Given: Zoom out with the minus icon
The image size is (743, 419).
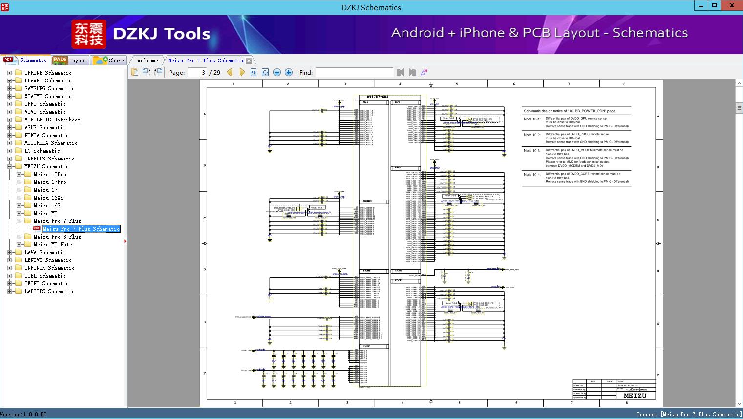Looking at the screenshot, I should (x=277, y=72).
